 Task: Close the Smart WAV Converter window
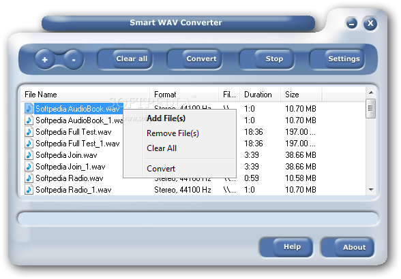coord(370,24)
